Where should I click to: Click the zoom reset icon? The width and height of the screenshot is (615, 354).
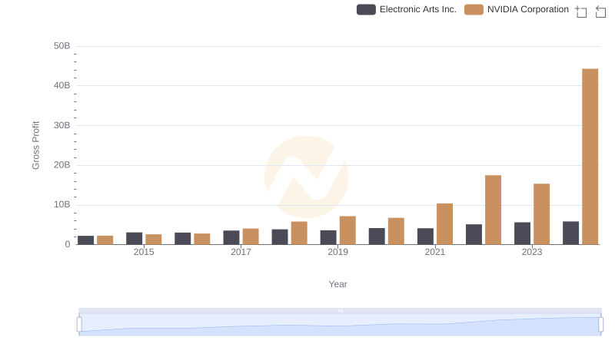click(x=600, y=12)
